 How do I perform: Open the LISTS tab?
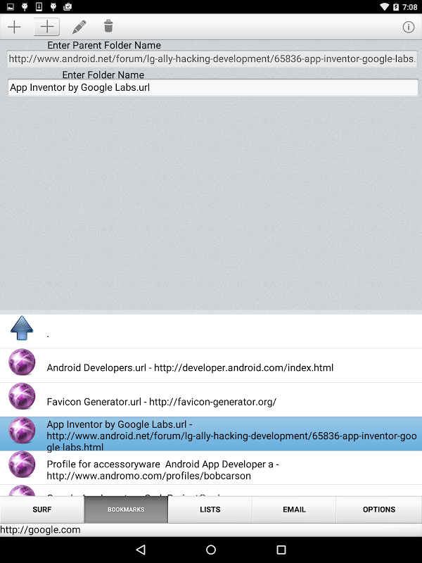(x=210, y=510)
